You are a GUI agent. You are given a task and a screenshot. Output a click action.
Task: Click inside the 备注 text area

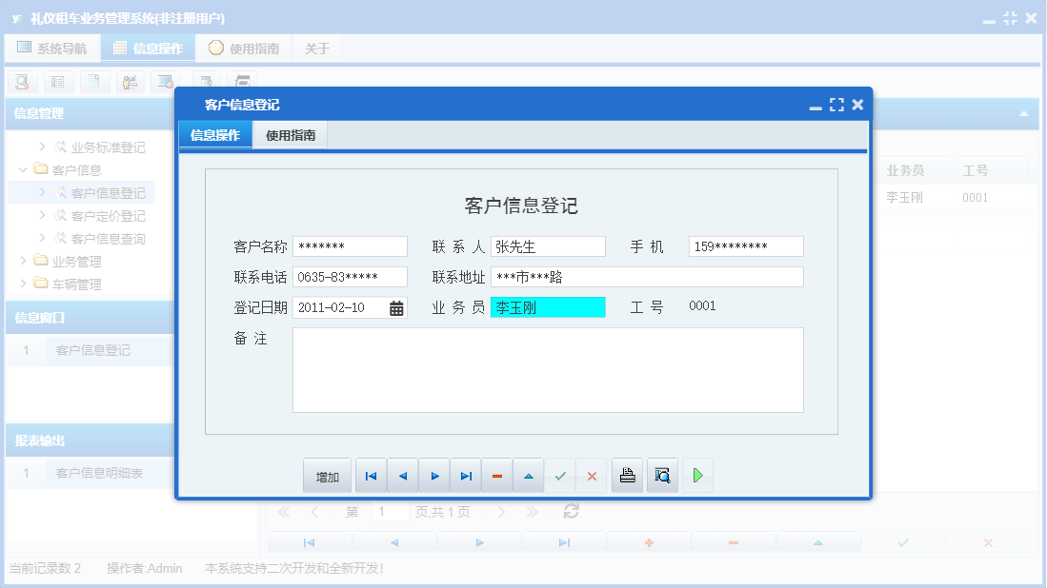(548, 371)
